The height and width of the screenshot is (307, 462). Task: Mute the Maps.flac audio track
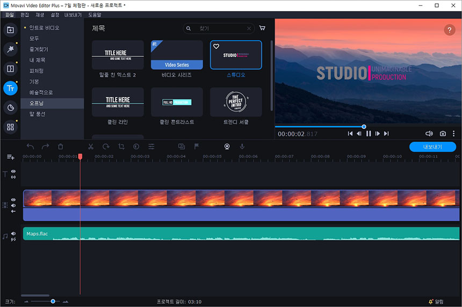coord(13,233)
